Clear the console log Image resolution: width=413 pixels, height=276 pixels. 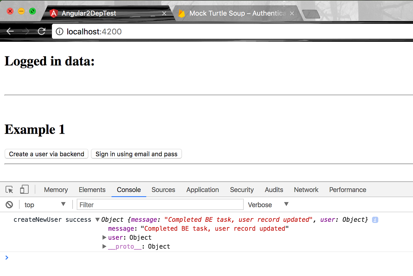pos(9,205)
